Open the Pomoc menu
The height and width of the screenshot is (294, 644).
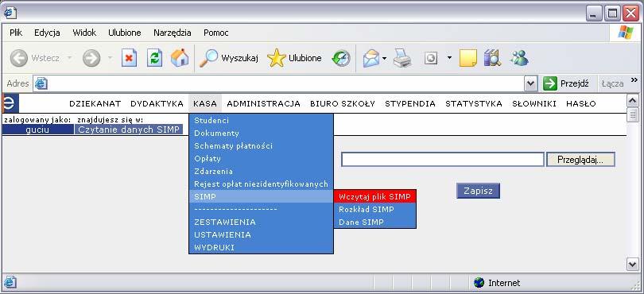(216, 33)
